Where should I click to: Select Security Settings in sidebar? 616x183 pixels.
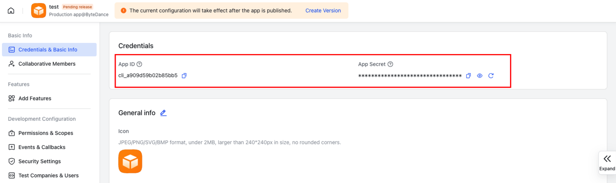[x=40, y=161]
